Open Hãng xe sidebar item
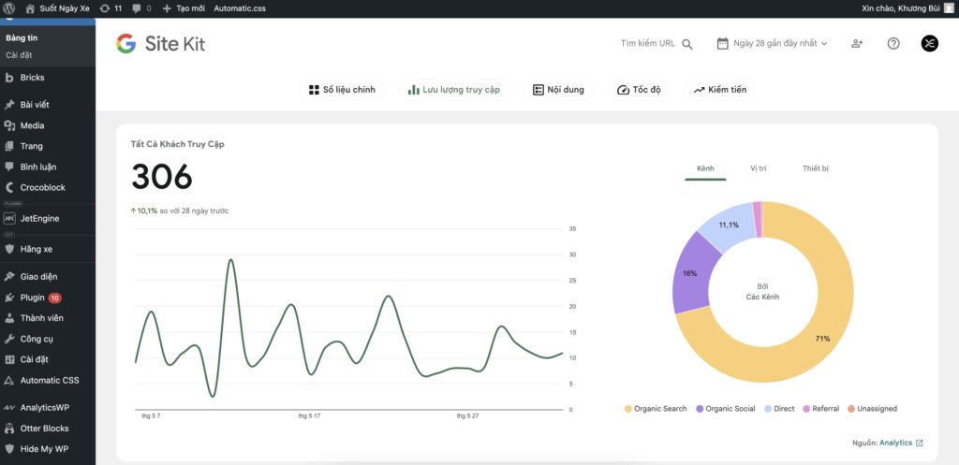 coord(37,249)
